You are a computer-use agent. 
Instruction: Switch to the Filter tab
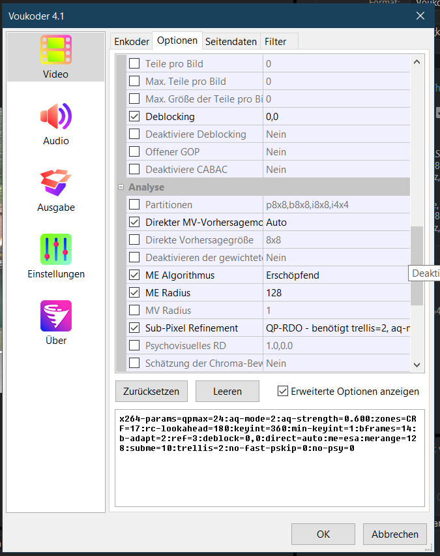(x=275, y=41)
